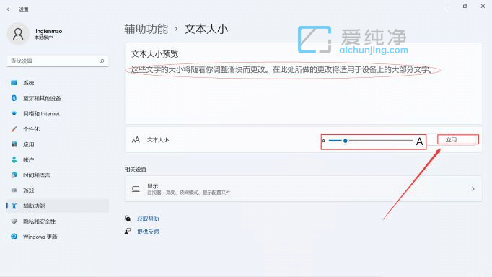Click the 获取帮助 headset icon
The image size is (492, 277).
(x=128, y=219)
